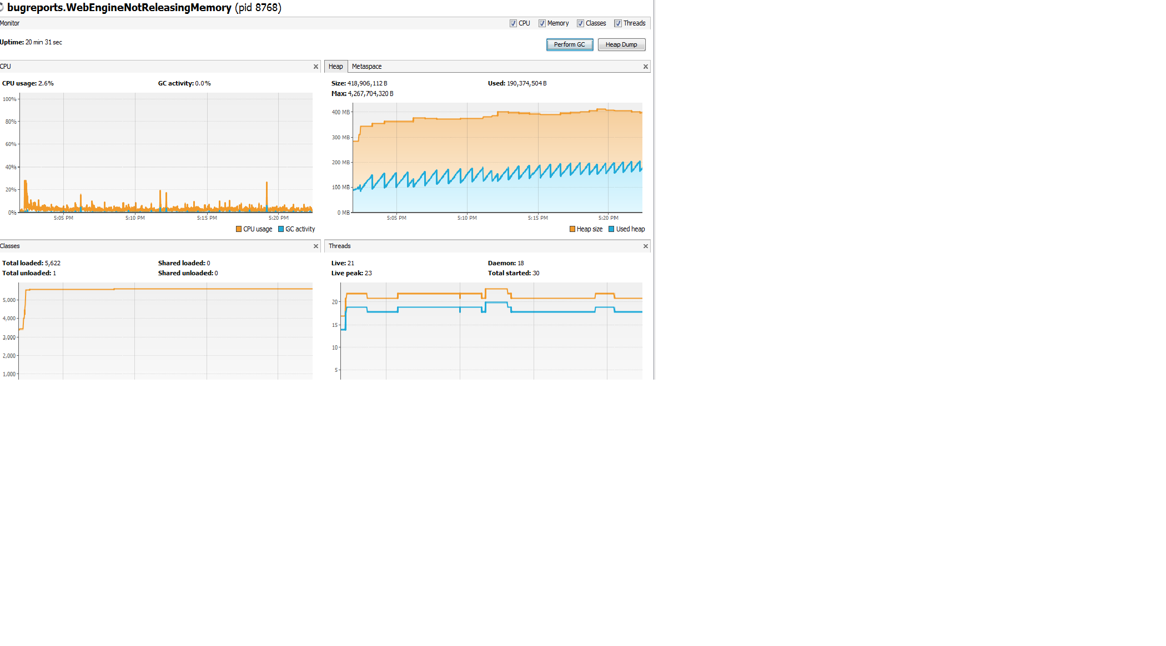
Task: Uncheck the CPU checkbox
Action: click(x=513, y=23)
